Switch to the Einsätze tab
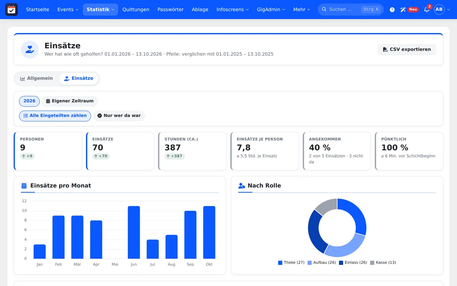The width and height of the screenshot is (457, 286). 79,79
